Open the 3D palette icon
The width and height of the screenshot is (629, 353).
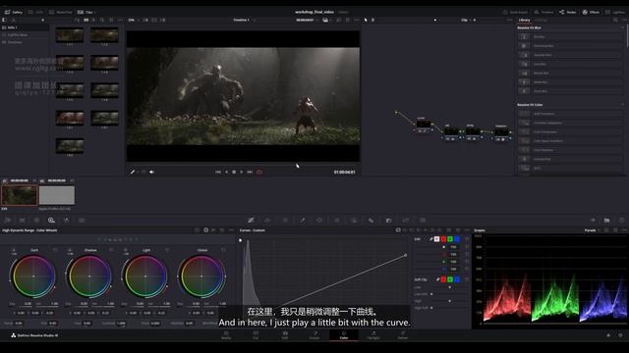click(423, 220)
